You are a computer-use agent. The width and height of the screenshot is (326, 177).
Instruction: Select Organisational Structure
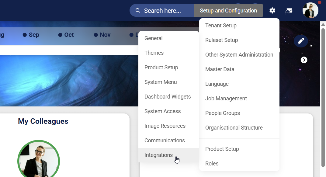pyautogui.click(x=234, y=127)
